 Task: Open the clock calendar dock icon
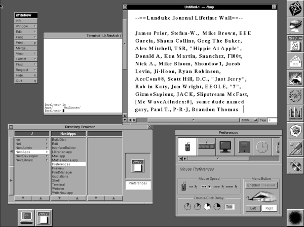[295, 43]
